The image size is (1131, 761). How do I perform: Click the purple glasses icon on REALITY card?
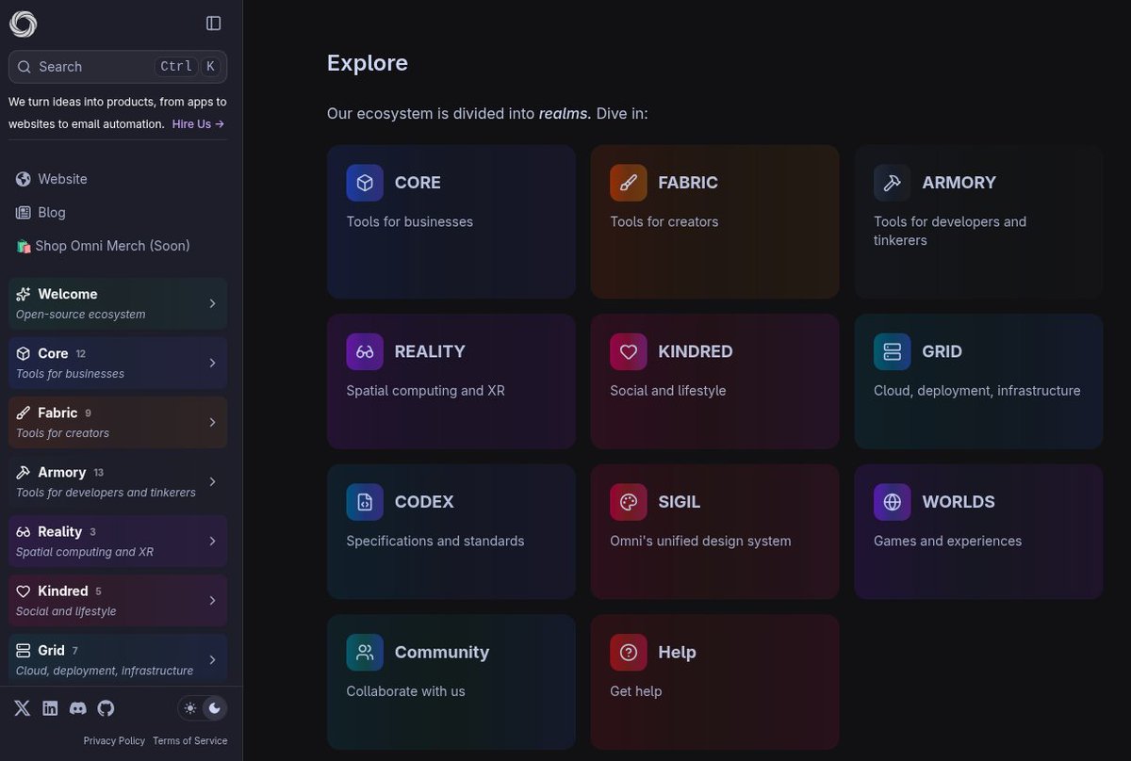[365, 351]
